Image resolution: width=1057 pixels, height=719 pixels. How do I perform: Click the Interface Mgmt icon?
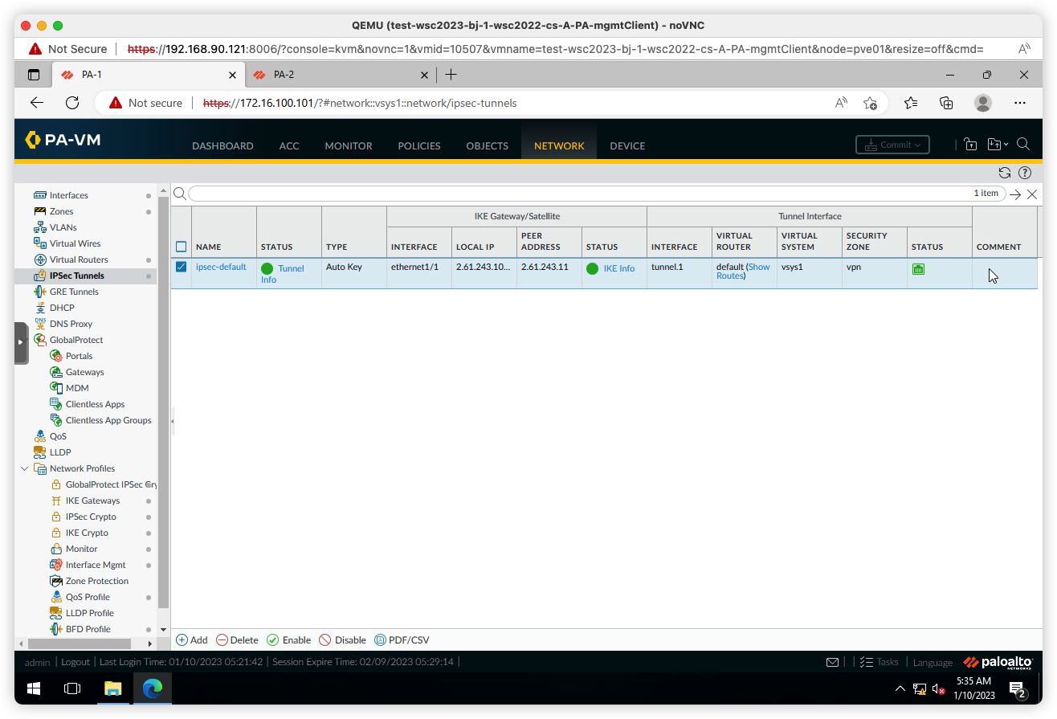pos(56,565)
